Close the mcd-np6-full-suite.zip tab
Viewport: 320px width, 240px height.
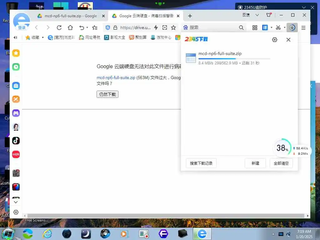point(103,16)
